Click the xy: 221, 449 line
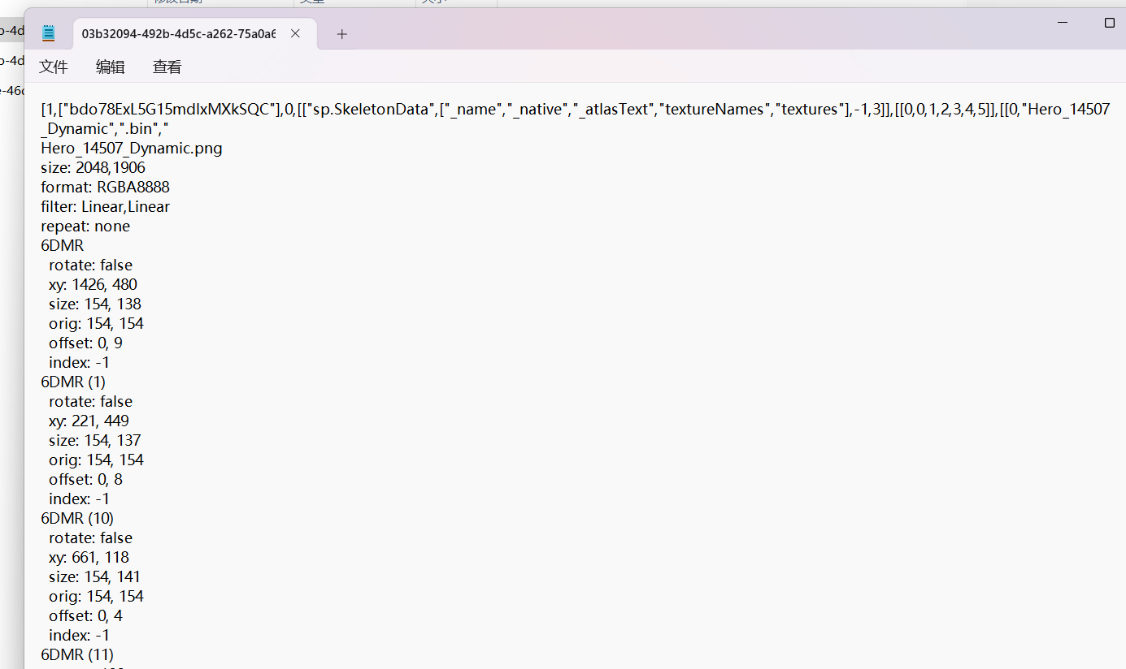Image resolution: width=1126 pixels, height=669 pixels. [x=89, y=421]
